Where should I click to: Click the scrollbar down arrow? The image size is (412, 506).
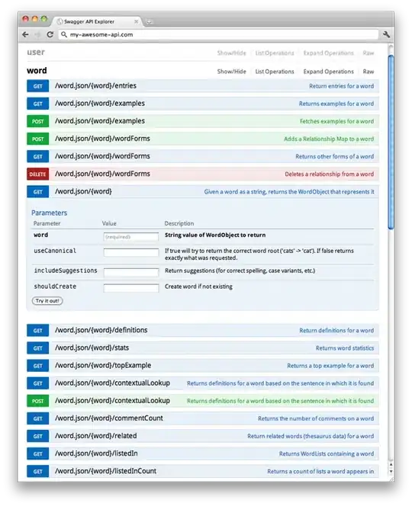coord(391,472)
